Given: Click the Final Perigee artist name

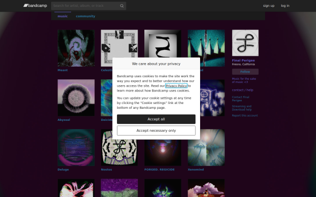Looking at the screenshot, I should [x=243, y=60].
